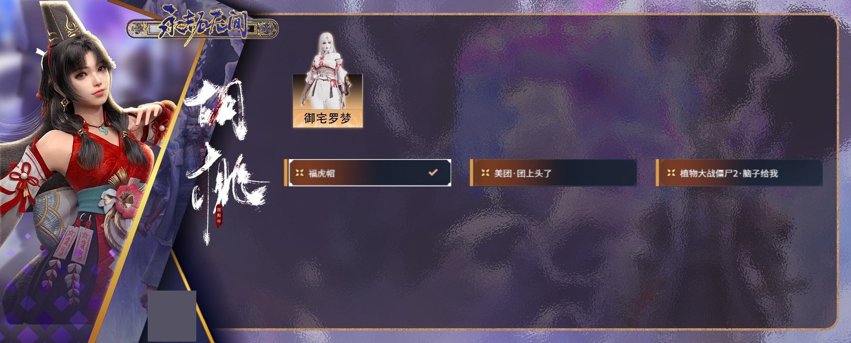
Task: Click the star icon beside 植物大战僵尸2·脑子给我
Action: tap(671, 173)
